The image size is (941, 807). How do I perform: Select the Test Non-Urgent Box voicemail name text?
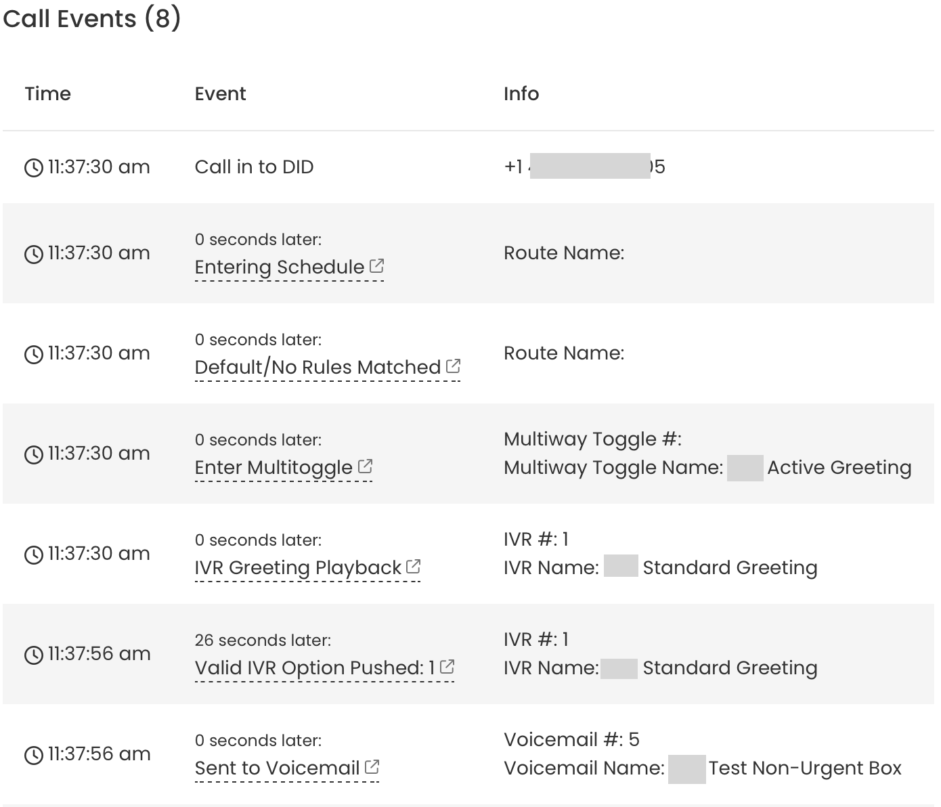pyautogui.click(x=805, y=768)
